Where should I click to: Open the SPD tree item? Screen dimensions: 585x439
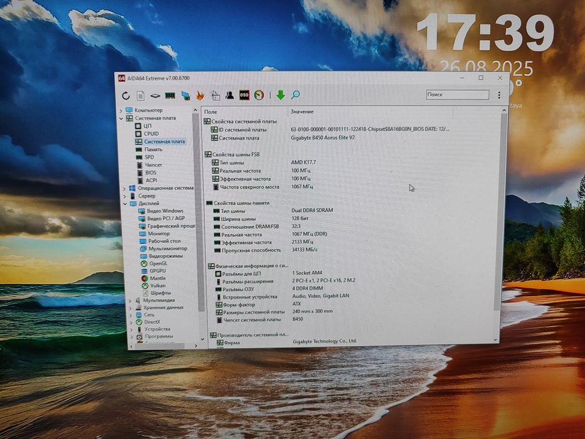click(x=149, y=157)
